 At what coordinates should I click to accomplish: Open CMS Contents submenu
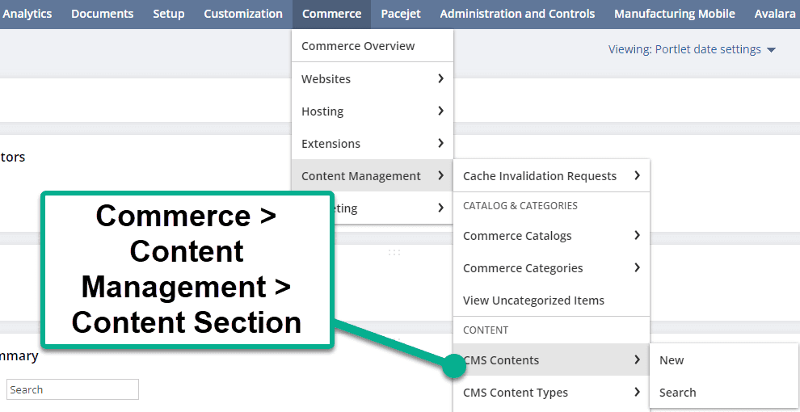(552, 360)
